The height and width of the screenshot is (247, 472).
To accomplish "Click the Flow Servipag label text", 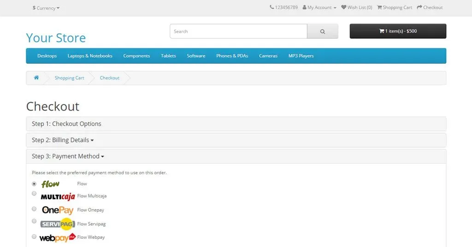I will click(91, 224).
